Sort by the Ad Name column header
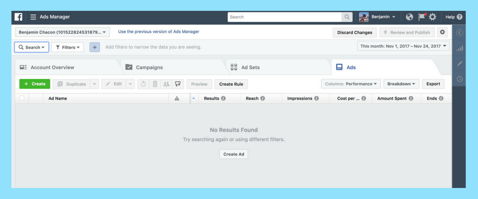 58,98
